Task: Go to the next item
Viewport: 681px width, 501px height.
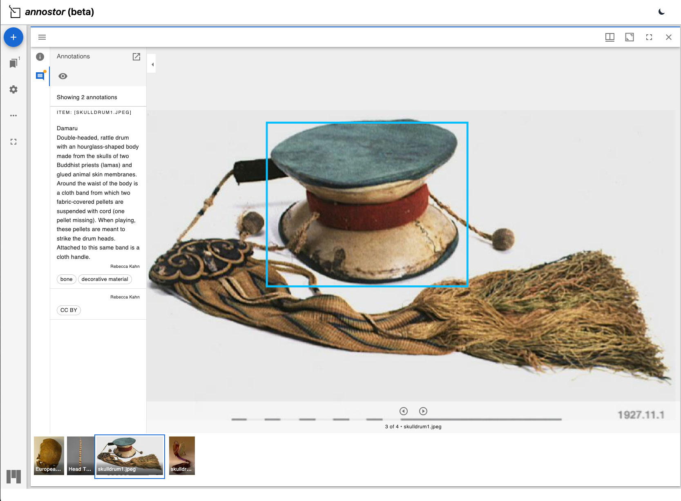Action: click(423, 411)
